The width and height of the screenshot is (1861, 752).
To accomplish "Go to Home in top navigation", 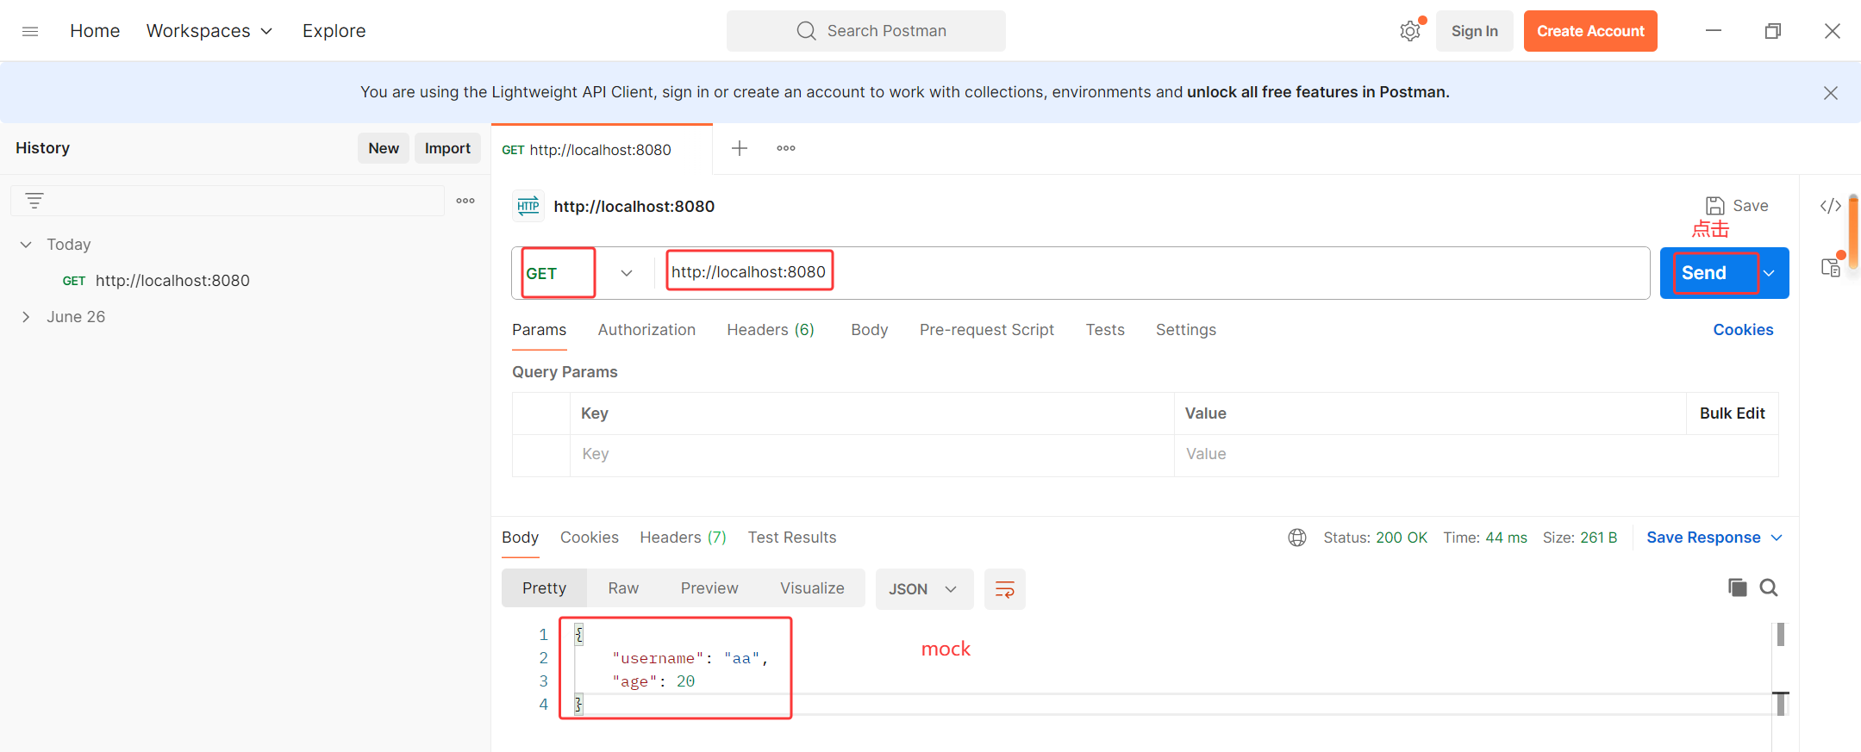I will pyautogui.click(x=95, y=31).
